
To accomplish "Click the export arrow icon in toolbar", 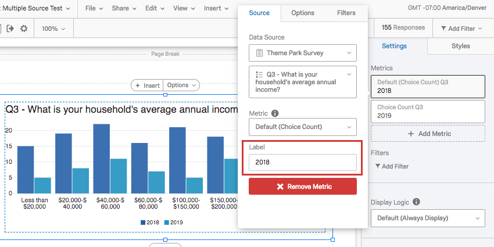I will 10,28.
